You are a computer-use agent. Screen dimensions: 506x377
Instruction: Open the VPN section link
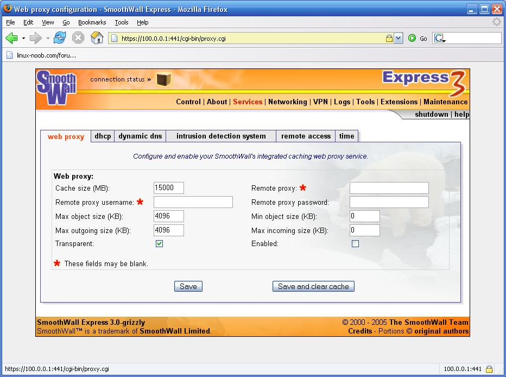[x=320, y=102]
